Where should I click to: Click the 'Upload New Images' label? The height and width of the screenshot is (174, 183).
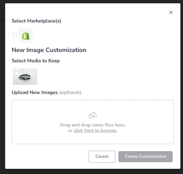pos(35,93)
